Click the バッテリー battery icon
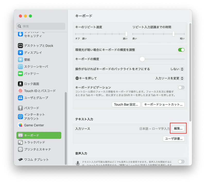Screen dimensions: 206x184 (20, 74)
